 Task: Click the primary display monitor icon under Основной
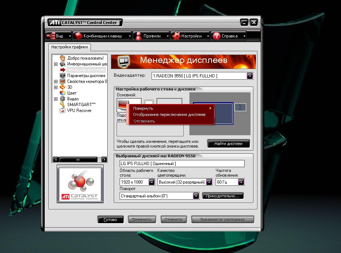tap(123, 105)
